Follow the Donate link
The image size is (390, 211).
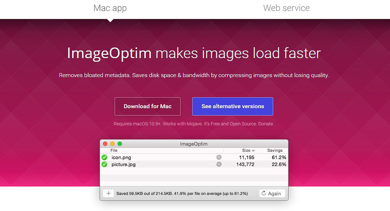[265, 124]
